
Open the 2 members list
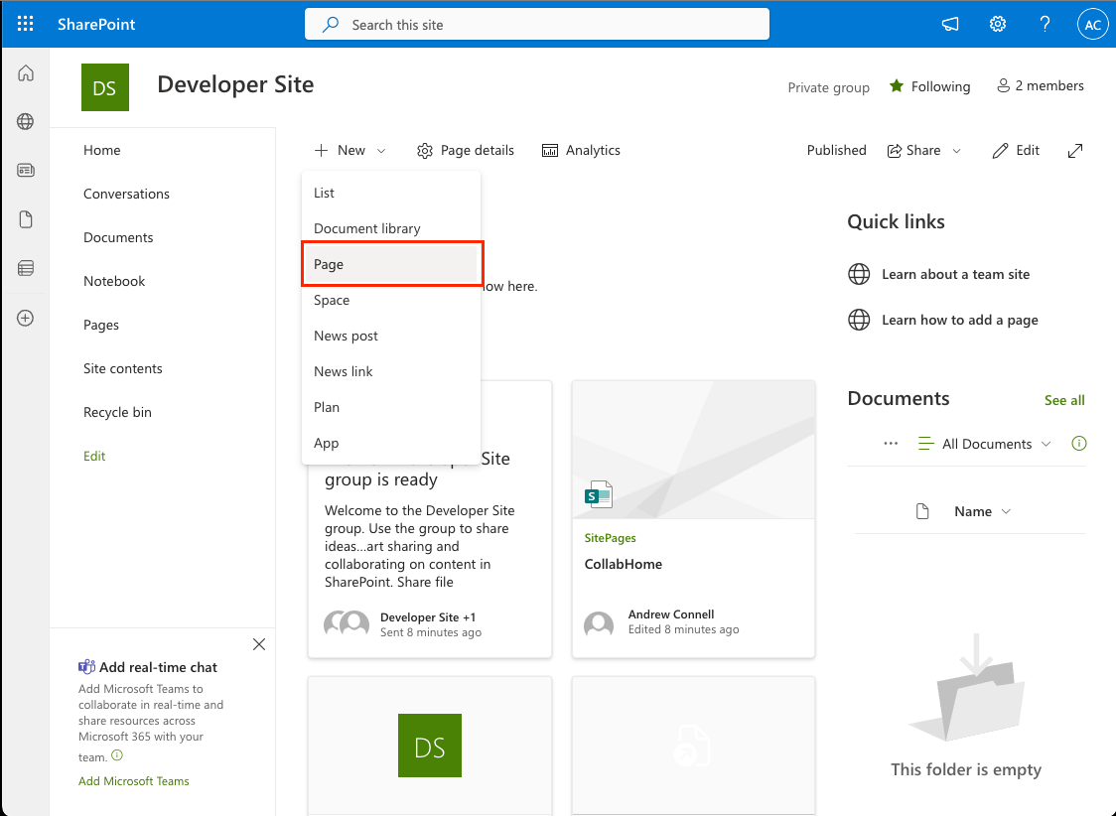pos(1040,86)
